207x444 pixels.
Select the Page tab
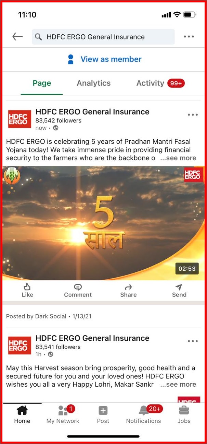42,83
